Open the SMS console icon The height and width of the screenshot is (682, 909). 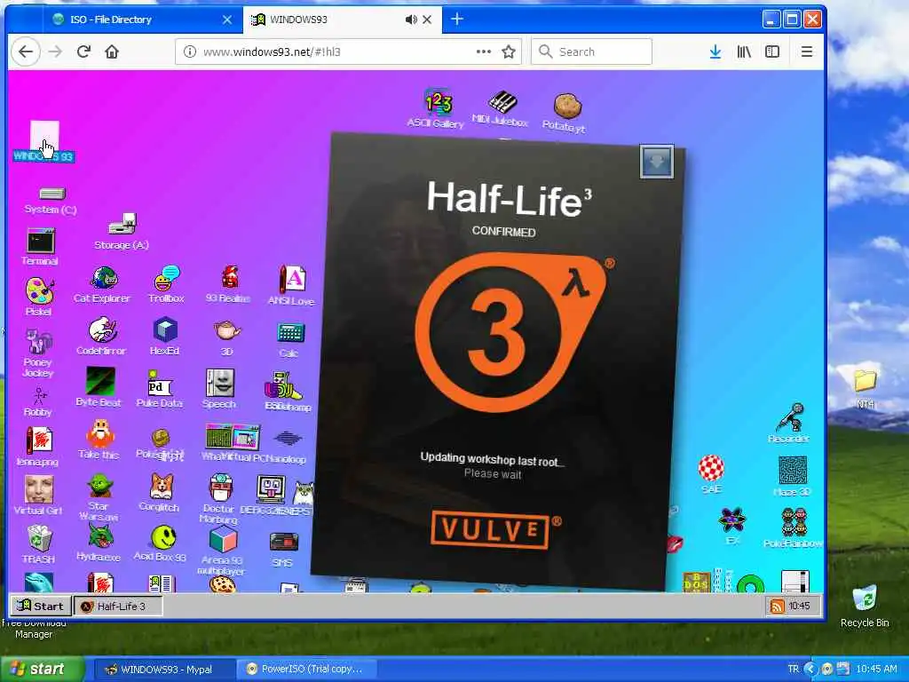tap(283, 549)
